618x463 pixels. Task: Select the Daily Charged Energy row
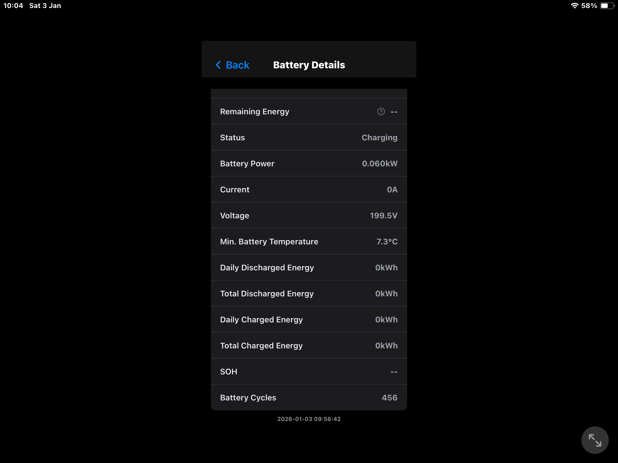(309, 320)
